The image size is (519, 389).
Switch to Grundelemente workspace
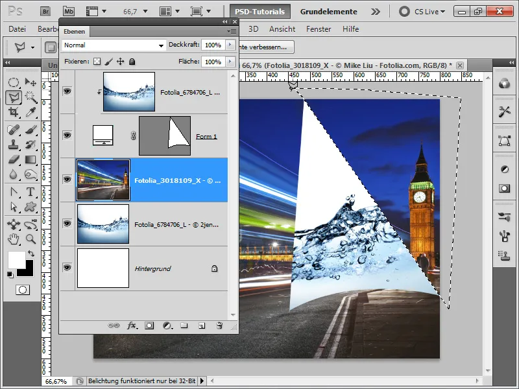click(x=329, y=12)
